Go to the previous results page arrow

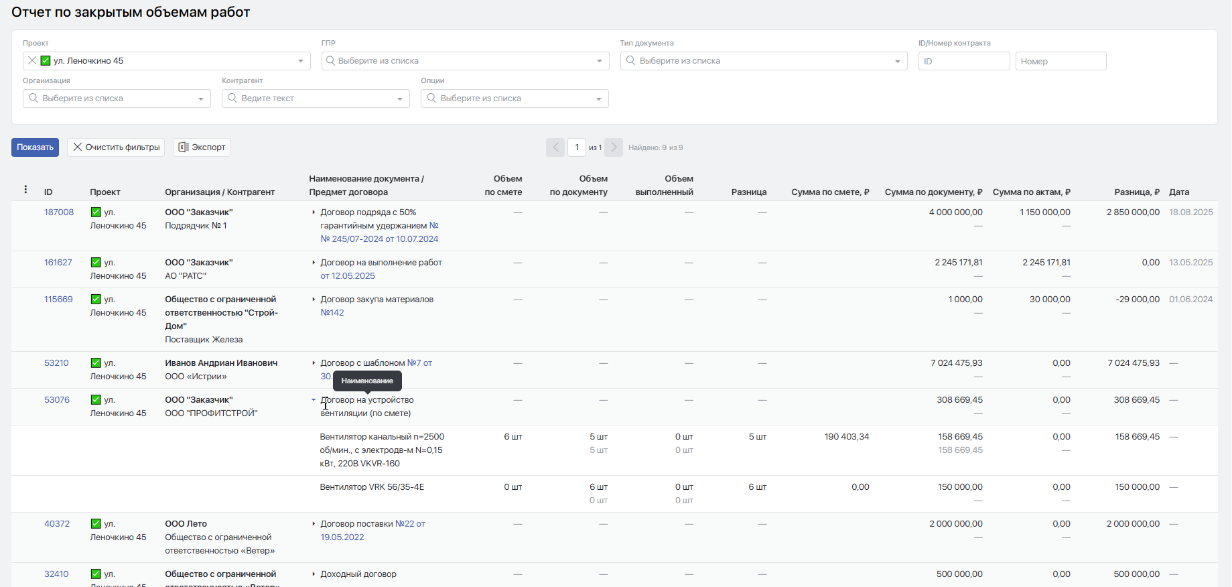[555, 147]
